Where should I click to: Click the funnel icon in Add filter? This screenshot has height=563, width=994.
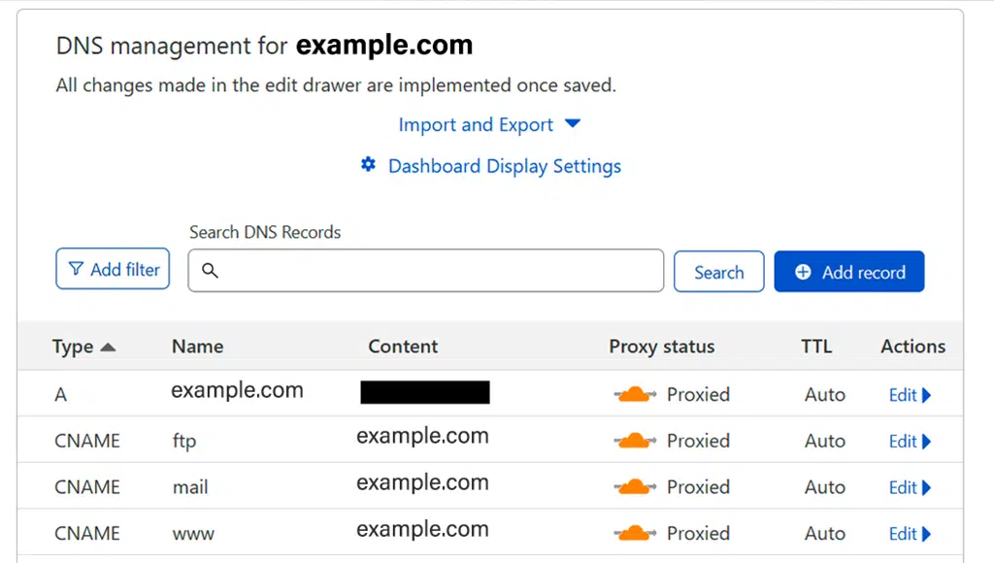point(76,270)
